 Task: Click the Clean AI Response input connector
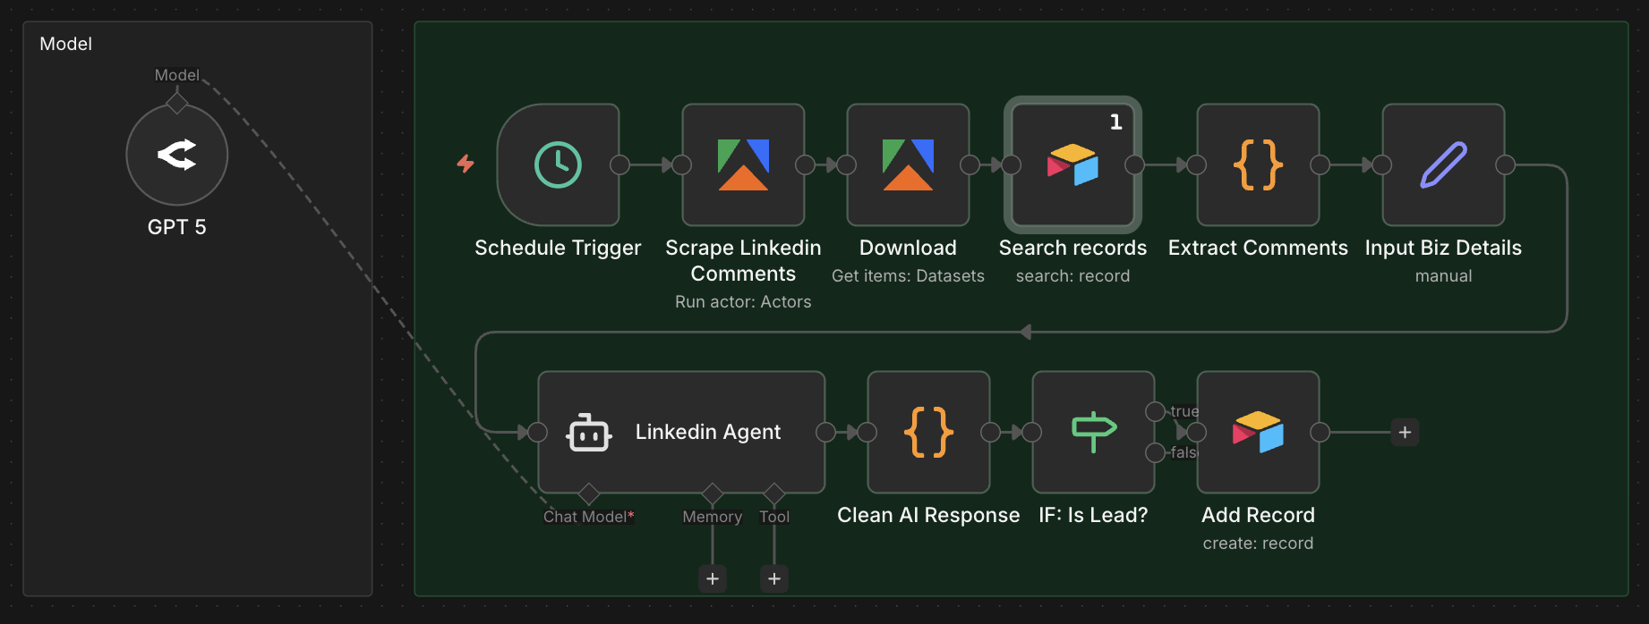pos(867,433)
